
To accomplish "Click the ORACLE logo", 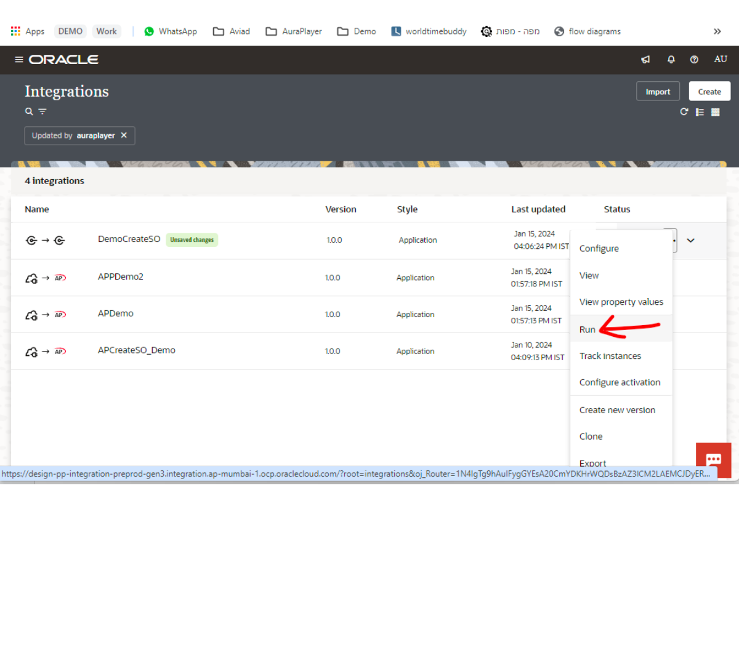I will [63, 60].
